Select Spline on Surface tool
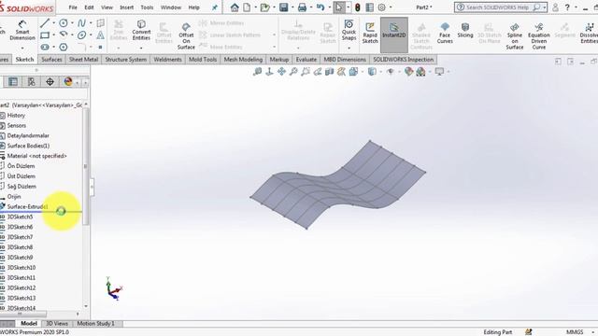The height and width of the screenshot is (336, 598). tap(515, 35)
